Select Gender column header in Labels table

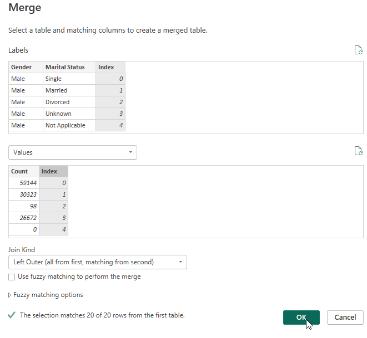click(x=25, y=67)
